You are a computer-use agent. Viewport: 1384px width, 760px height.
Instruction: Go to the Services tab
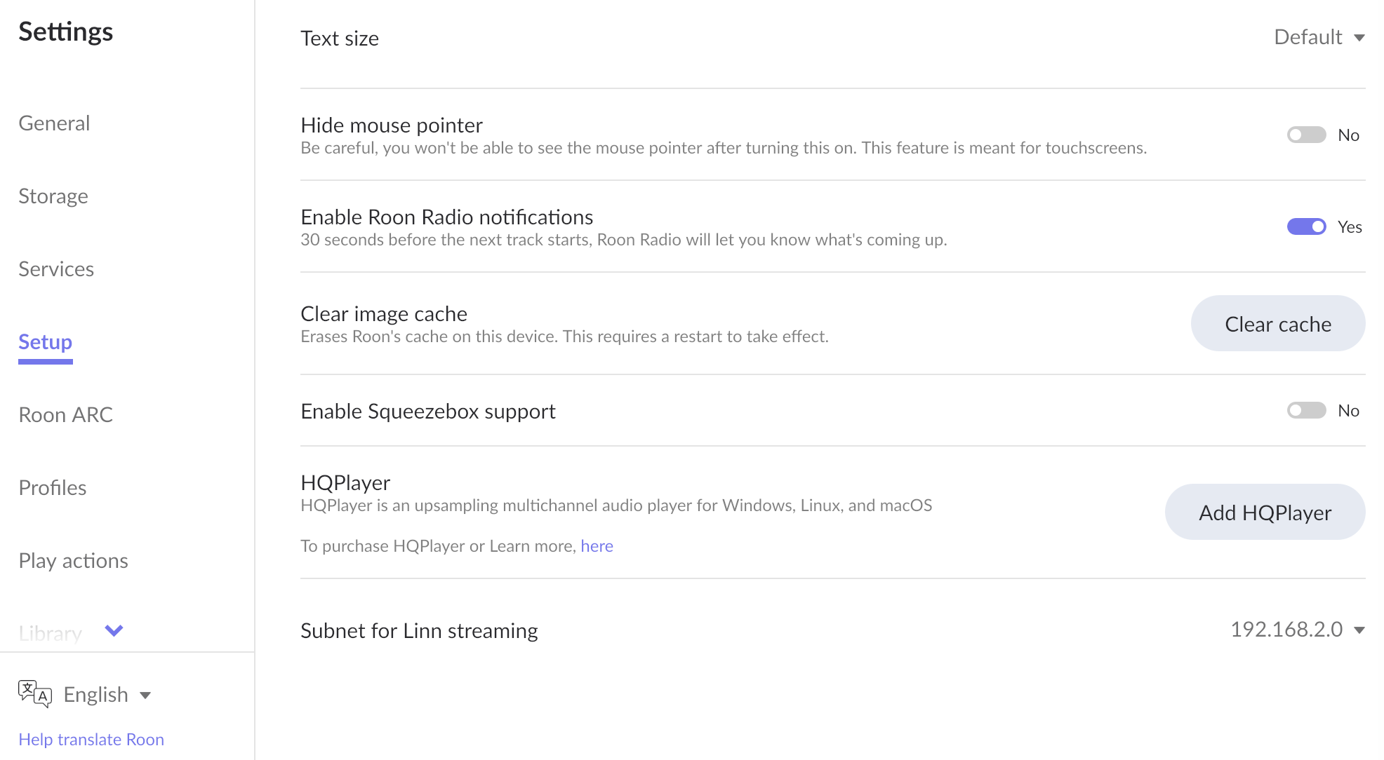pos(56,269)
